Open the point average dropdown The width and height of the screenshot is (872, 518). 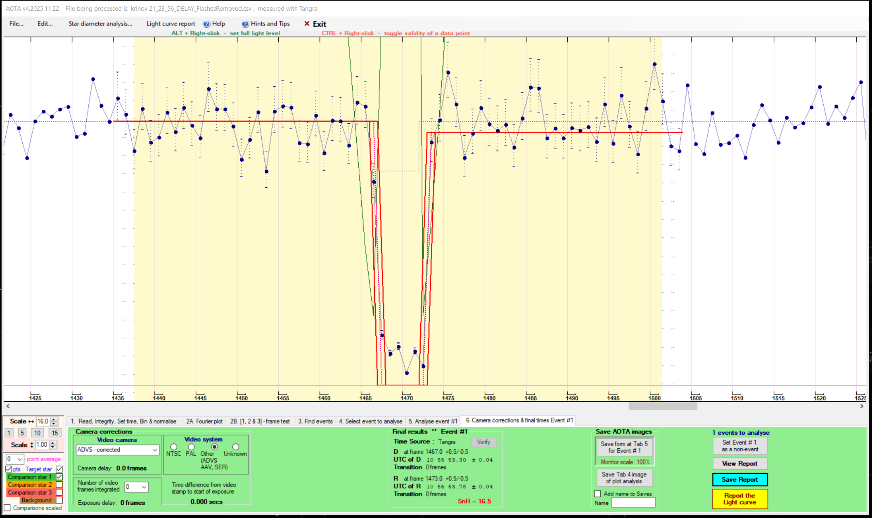tap(19, 459)
